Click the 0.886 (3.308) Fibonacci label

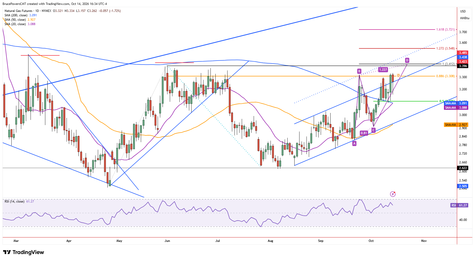coord(445,76)
